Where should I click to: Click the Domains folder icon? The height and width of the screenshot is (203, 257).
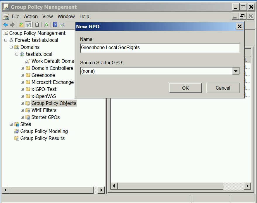click(x=17, y=47)
